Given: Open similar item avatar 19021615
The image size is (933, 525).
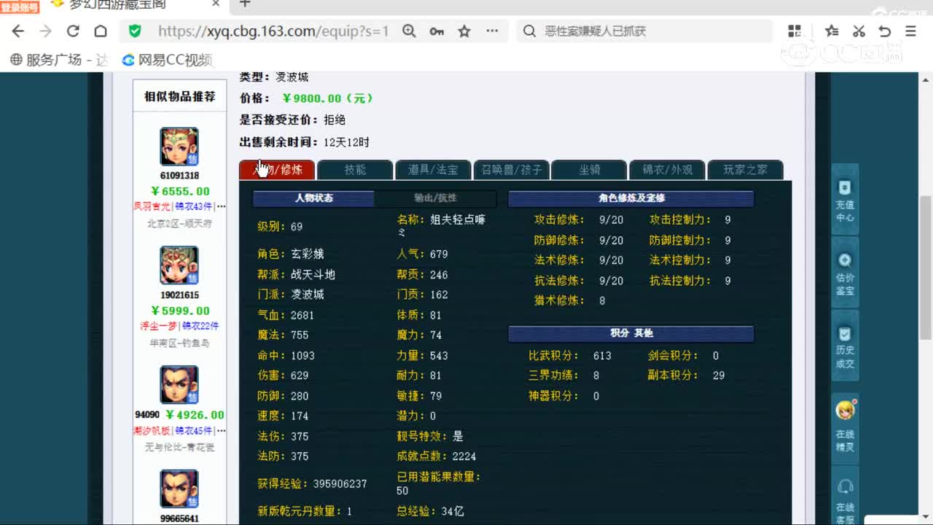Looking at the screenshot, I should click(179, 265).
